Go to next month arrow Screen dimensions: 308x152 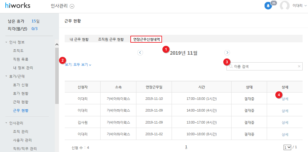pyautogui.click(x=227, y=52)
